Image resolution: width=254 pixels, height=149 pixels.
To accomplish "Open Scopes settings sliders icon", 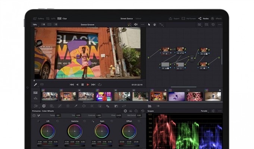I will (x=213, y=111).
